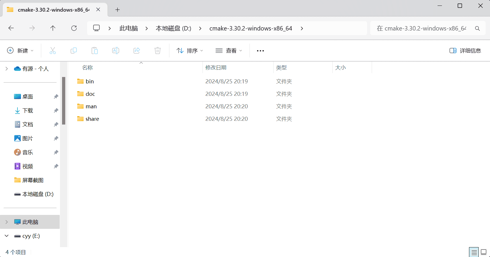Collapse the cyy (E:) tree node
490x257 pixels.
7,236
